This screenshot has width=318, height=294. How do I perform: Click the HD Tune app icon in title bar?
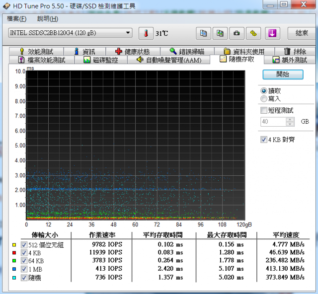(x=6, y=6)
